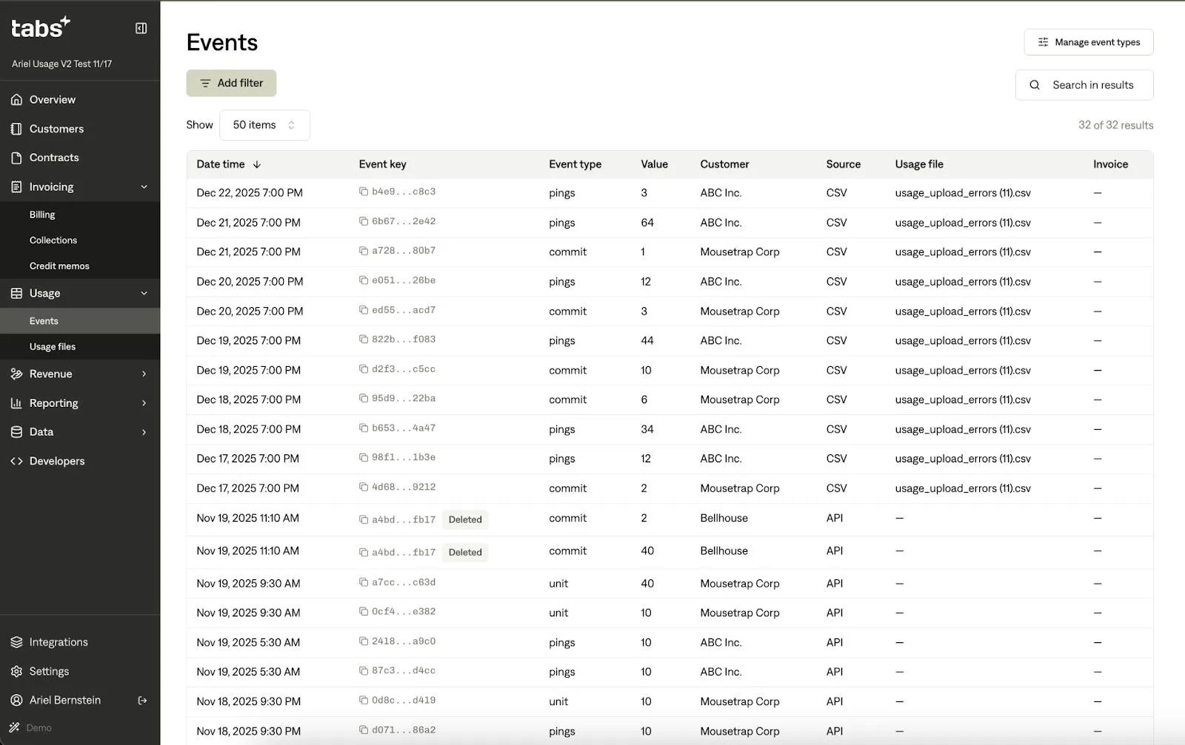Expand the Reporting section chevron
1185x745 pixels.
coord(144,403)
